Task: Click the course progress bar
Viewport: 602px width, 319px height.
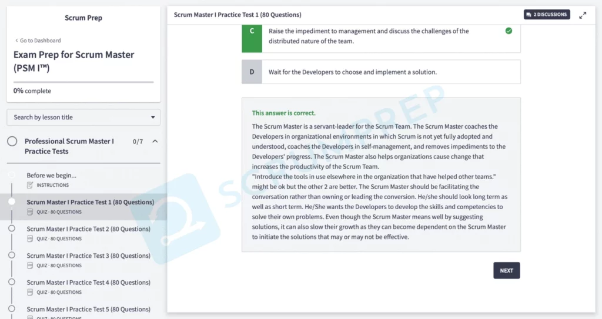Action: click(83, 82)
